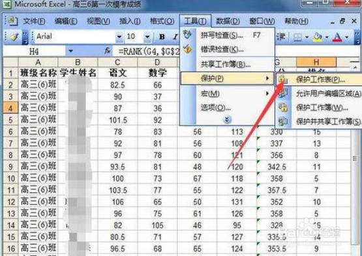
Task: Restore the workbook window button
Action: click(342, 21)
